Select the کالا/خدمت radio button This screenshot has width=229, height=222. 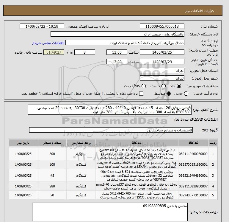(144, 86)
